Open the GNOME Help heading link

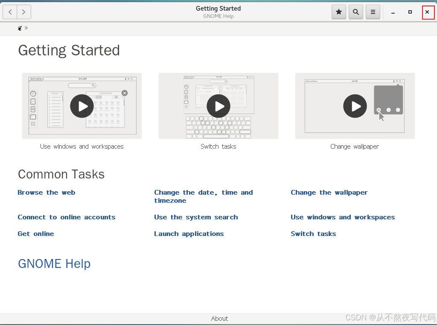click(54, 264)
